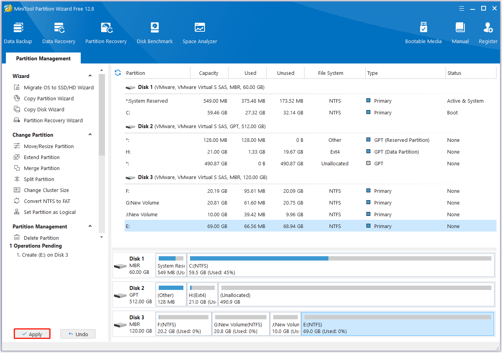Click the gray Unallocated GPT type swatch
The image size is (502, 353).
(368, 163)
